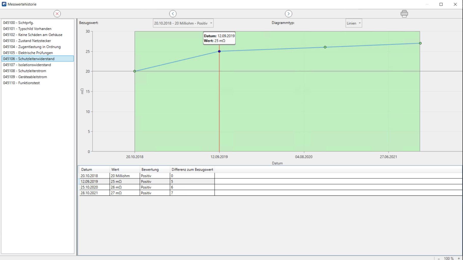Click the last data point at 27 mΩ
This screenshot has height=260, width=463.
420,43
